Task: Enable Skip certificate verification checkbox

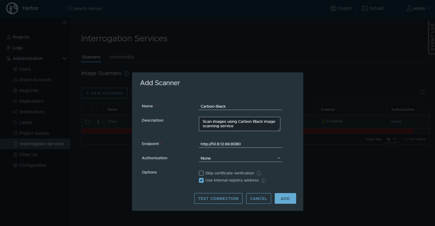Action: pos(201,173)
